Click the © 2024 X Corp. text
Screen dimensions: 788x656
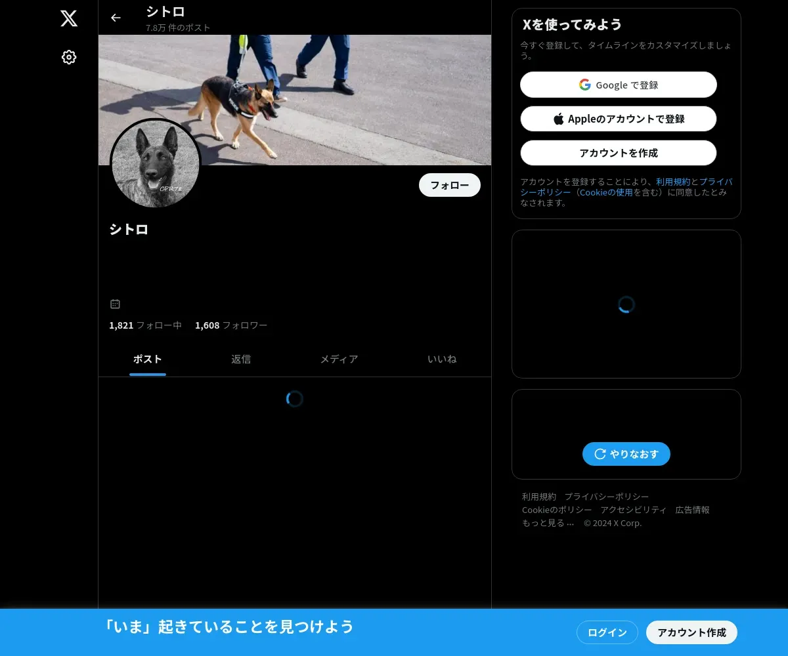coord(613,523)
